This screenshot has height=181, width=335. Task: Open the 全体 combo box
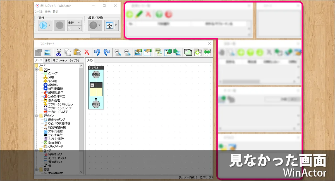pyautogui.click(x=74, y=23)
